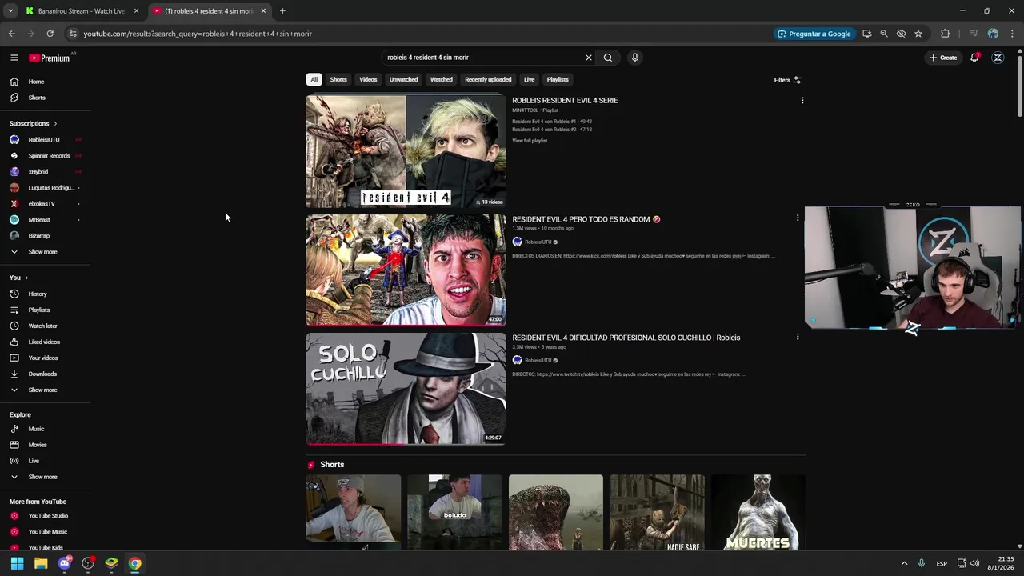This screenshot has height=576, width=1024.
Task: Open Chrome extensions puzzle icon
Action: tap(945, 34)
